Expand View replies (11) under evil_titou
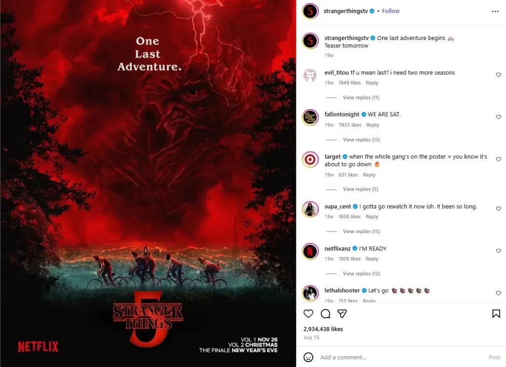Image resolution: width=506 pixels, height=367 pixels. [361, 97]
